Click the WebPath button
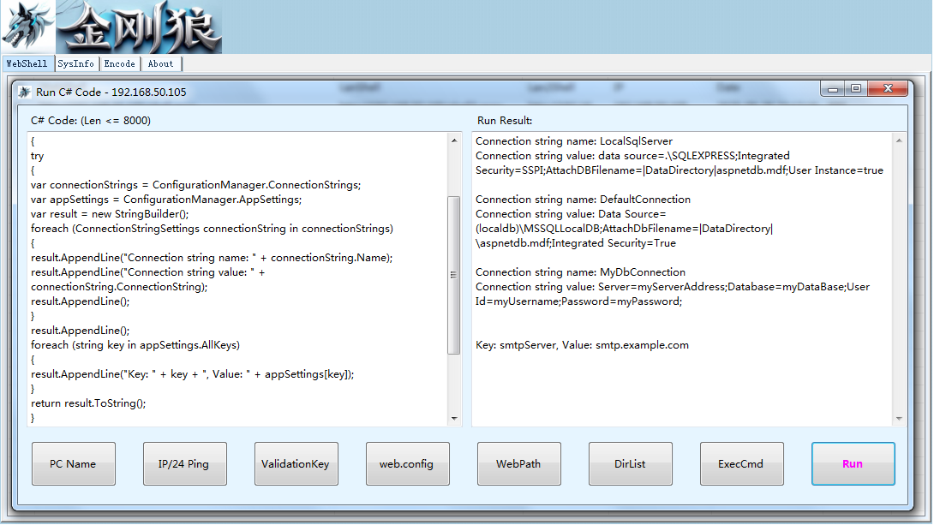Image resolution: width=934 pixels, height=525 pixels. [518, 463]
